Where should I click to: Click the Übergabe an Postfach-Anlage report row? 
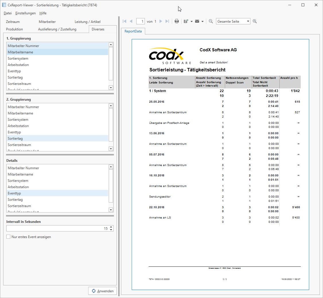[224, 125]
